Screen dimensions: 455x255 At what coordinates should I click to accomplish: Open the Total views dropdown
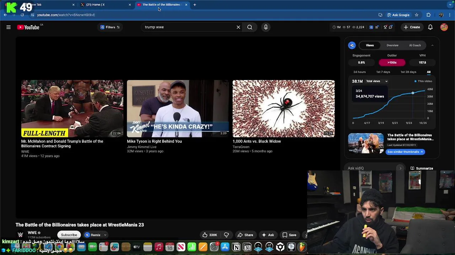point(377,81)
